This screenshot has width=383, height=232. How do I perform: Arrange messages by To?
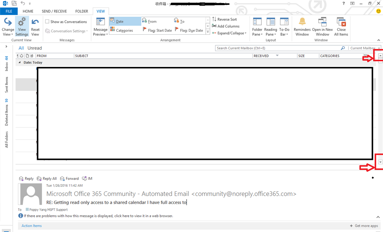coord(179,21)
